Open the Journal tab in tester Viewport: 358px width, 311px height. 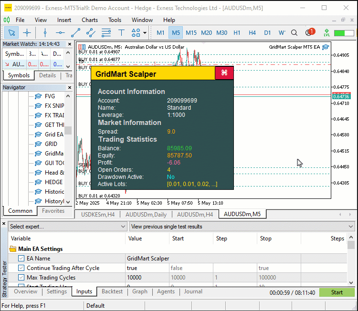point(193,291)
